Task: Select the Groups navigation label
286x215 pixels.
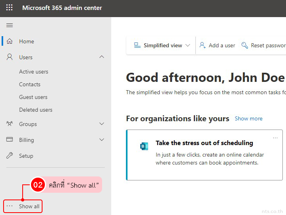Action: pos(28,124)
